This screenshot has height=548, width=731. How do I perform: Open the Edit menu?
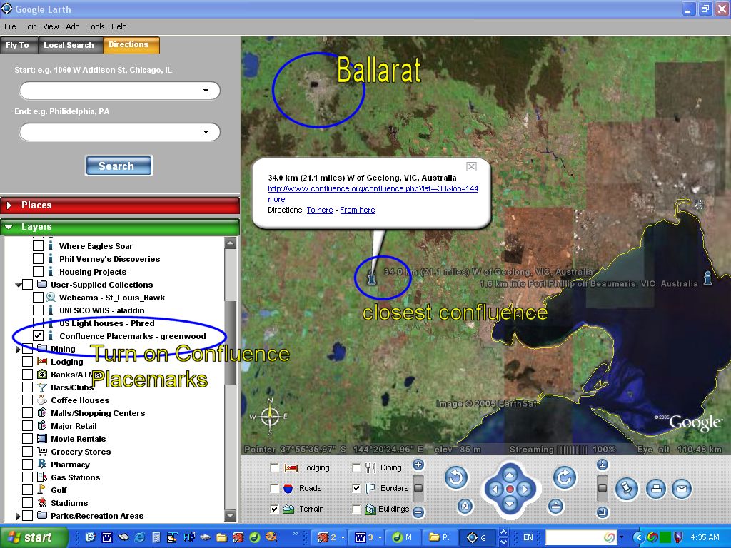coord(29,26)
